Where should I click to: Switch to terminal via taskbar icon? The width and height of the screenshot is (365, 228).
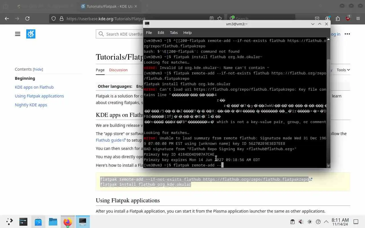click(x=83, y=222)
